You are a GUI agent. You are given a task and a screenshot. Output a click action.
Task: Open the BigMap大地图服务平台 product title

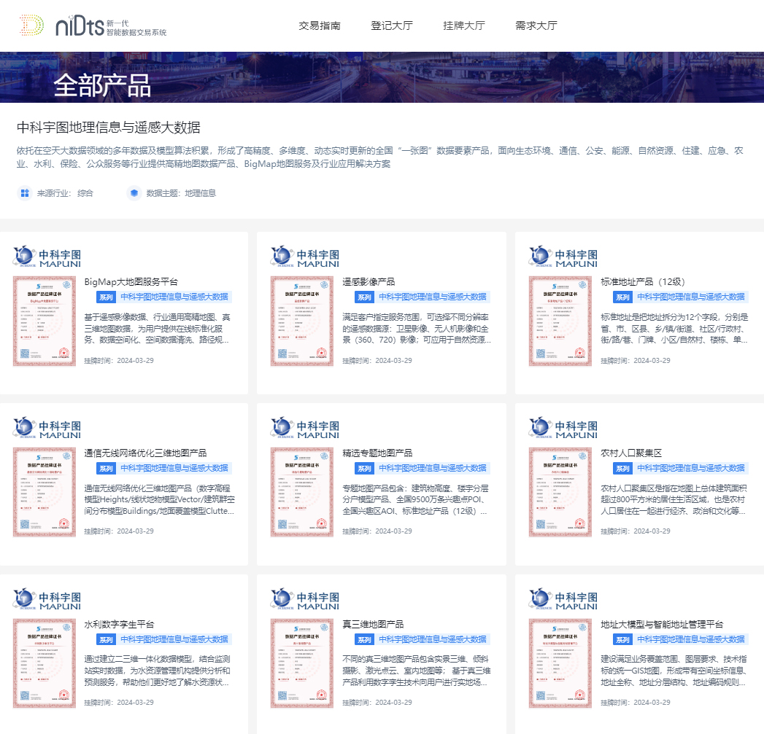coord(131,282)
